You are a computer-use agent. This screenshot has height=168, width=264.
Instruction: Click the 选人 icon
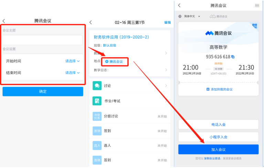pyautogui.click(x=97, y=145)
